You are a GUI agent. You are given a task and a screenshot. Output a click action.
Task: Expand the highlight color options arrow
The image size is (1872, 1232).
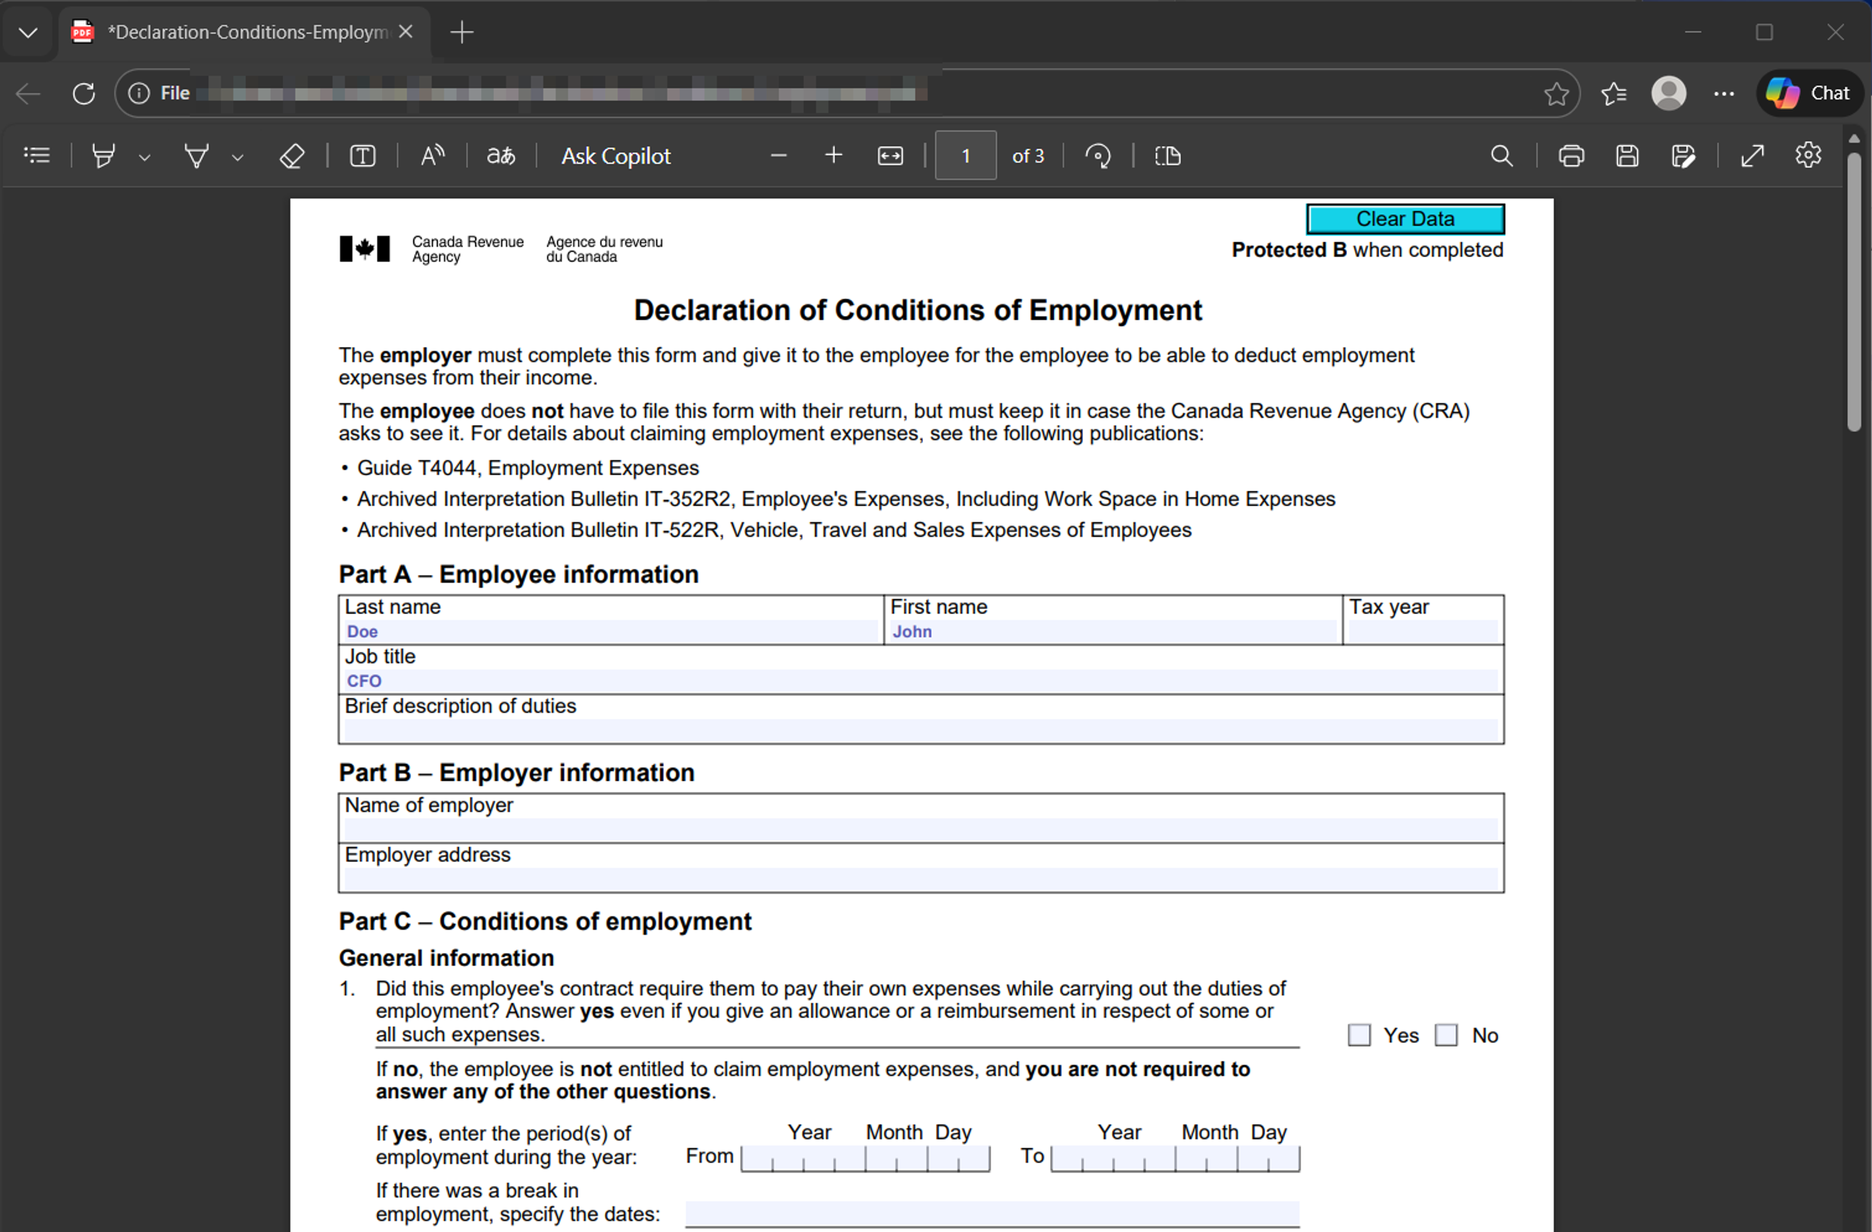(x=145, y=157)
